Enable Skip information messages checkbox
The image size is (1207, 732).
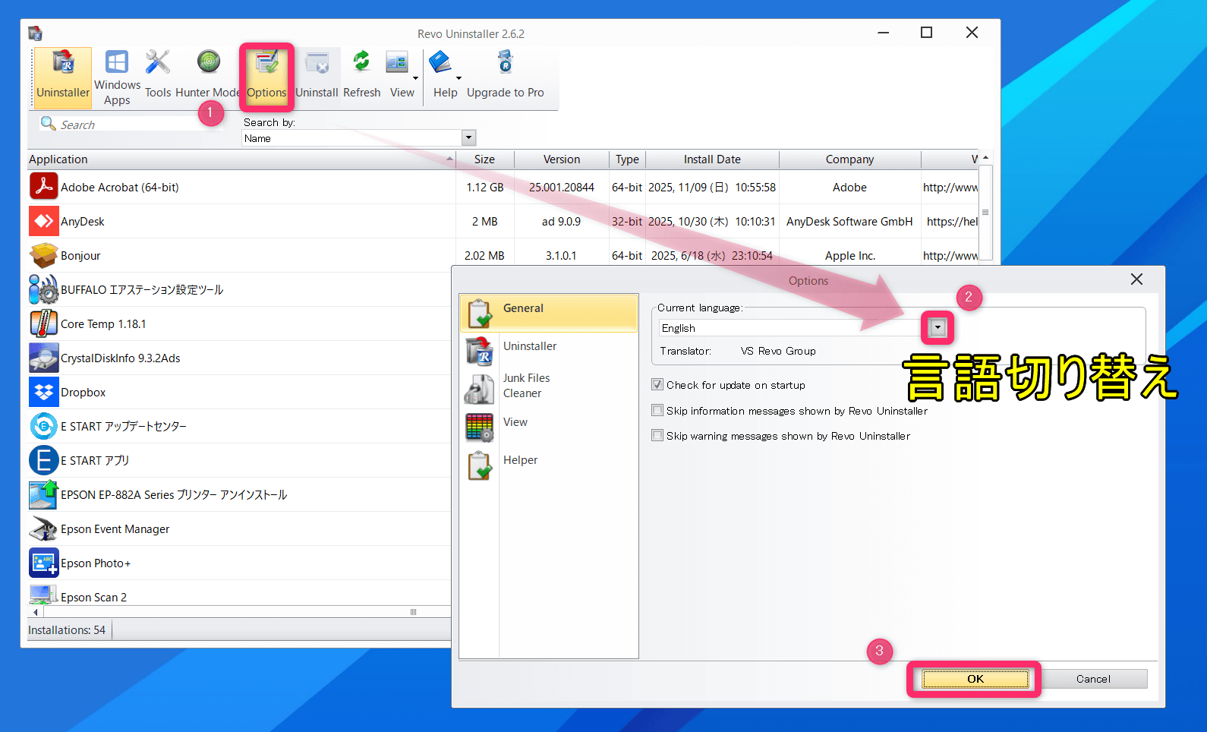[657, 411]
